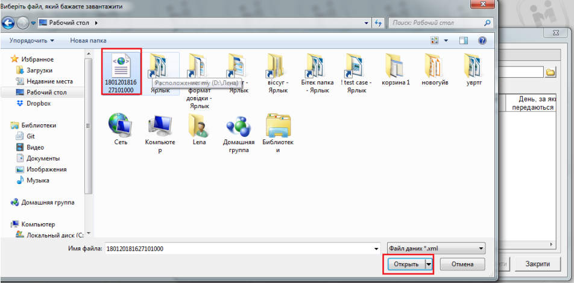This screenshot has width=574, height=283.
Task: Open the view options dropdown arrow
Action: [x=447, y=40]
